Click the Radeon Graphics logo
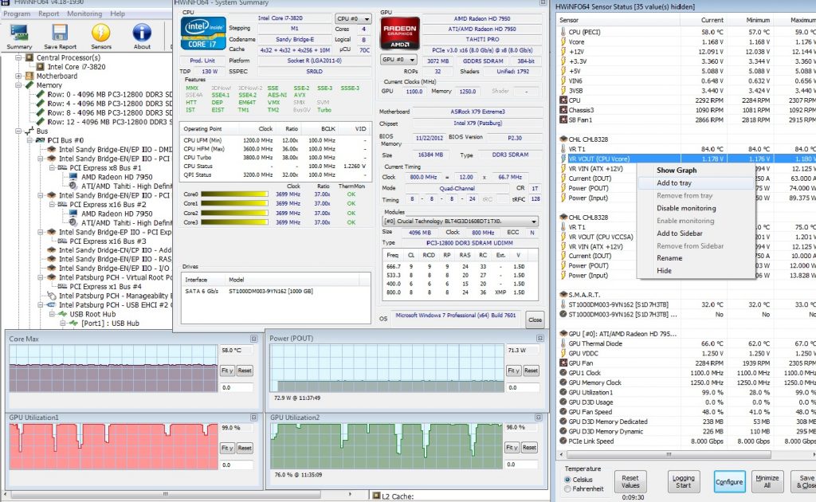The image size is (816, 502). click(400, 33)
